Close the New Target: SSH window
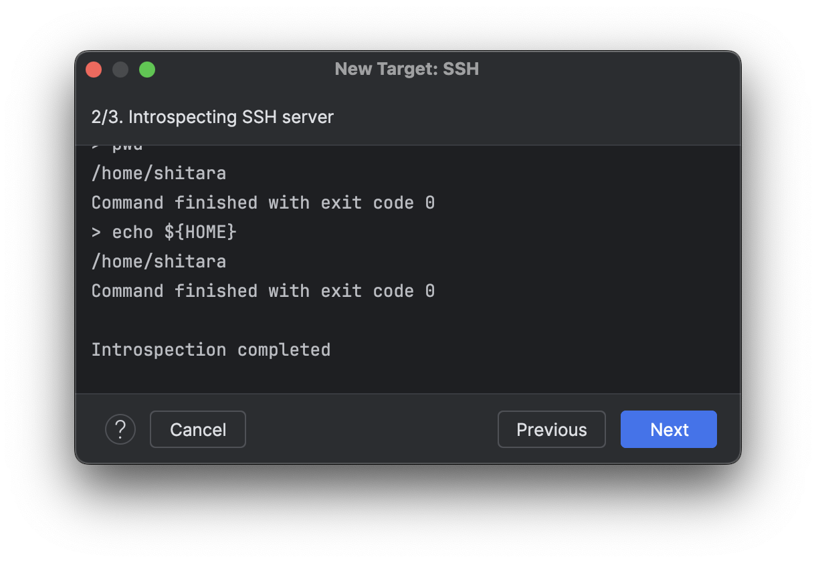 click(94, 70)
